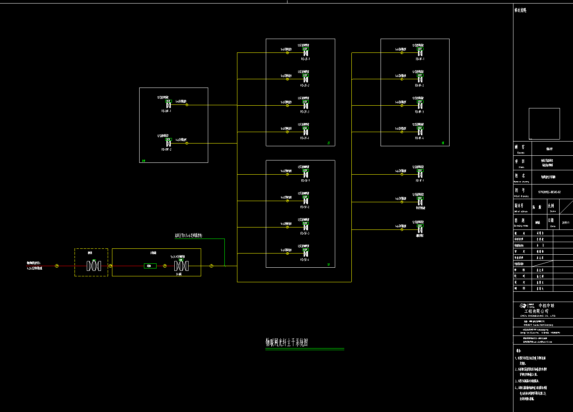
Task: Select the ODF unit labeled FD-B1F-1
Action: [x=168, y=105]
